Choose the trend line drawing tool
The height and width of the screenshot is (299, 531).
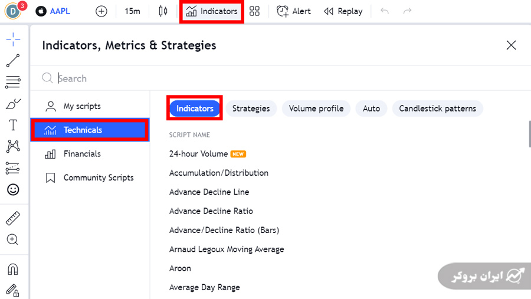[x=13, y=61]
